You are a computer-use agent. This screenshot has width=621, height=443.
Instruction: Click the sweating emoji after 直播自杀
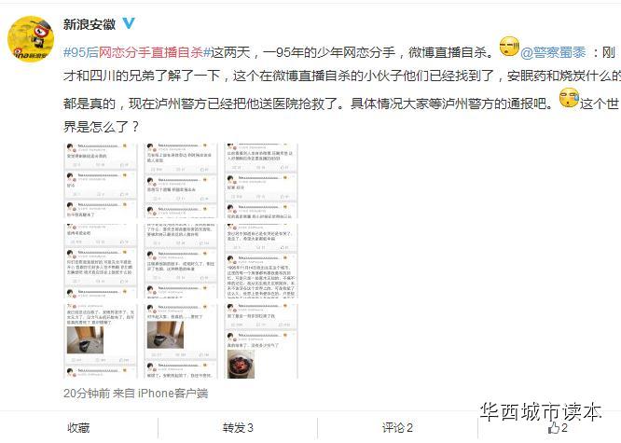(509, 47)
